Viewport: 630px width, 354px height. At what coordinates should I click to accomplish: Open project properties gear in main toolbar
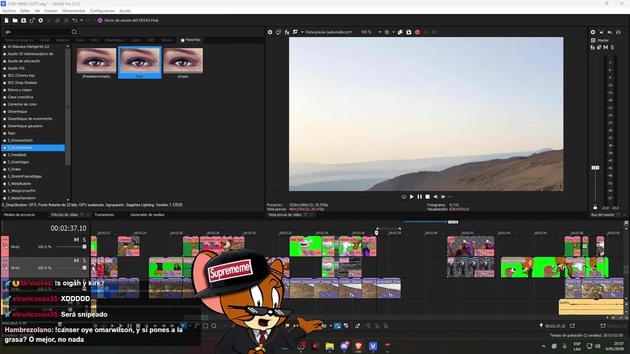41,20
